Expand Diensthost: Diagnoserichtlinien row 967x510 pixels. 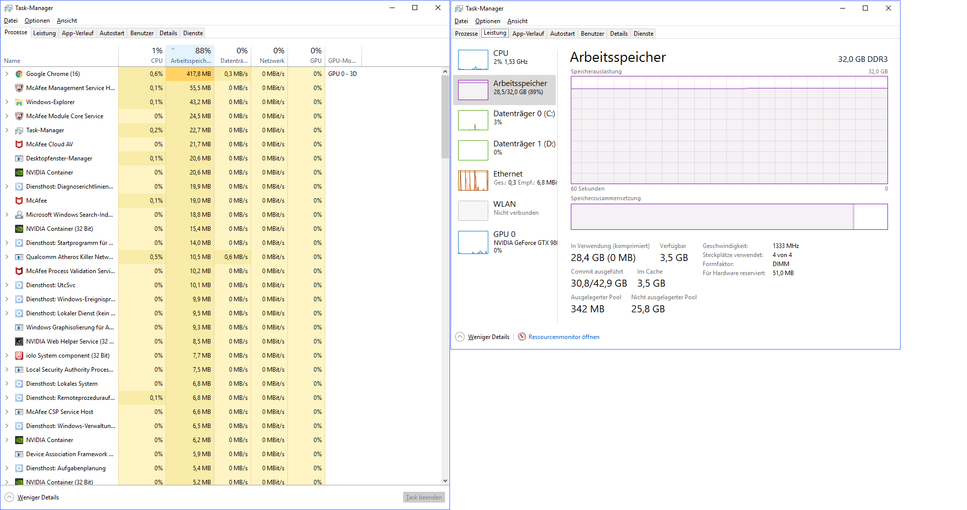point(7,187)
